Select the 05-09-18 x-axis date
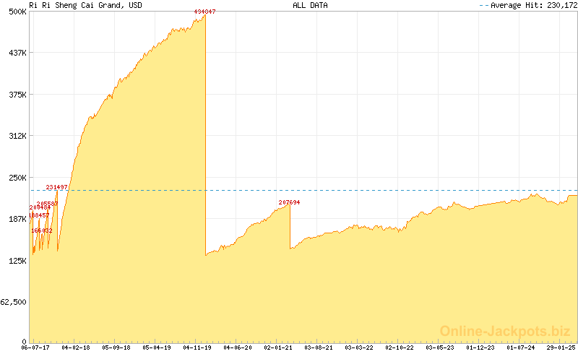Image resolution: width=578 pixels, height=354 pixels. pos(116,347)
